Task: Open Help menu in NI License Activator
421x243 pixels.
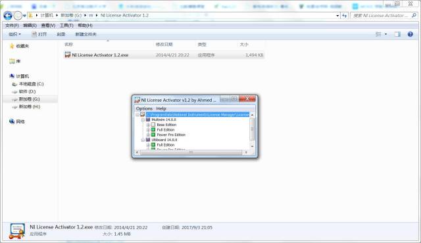Action: pos(161,108)
